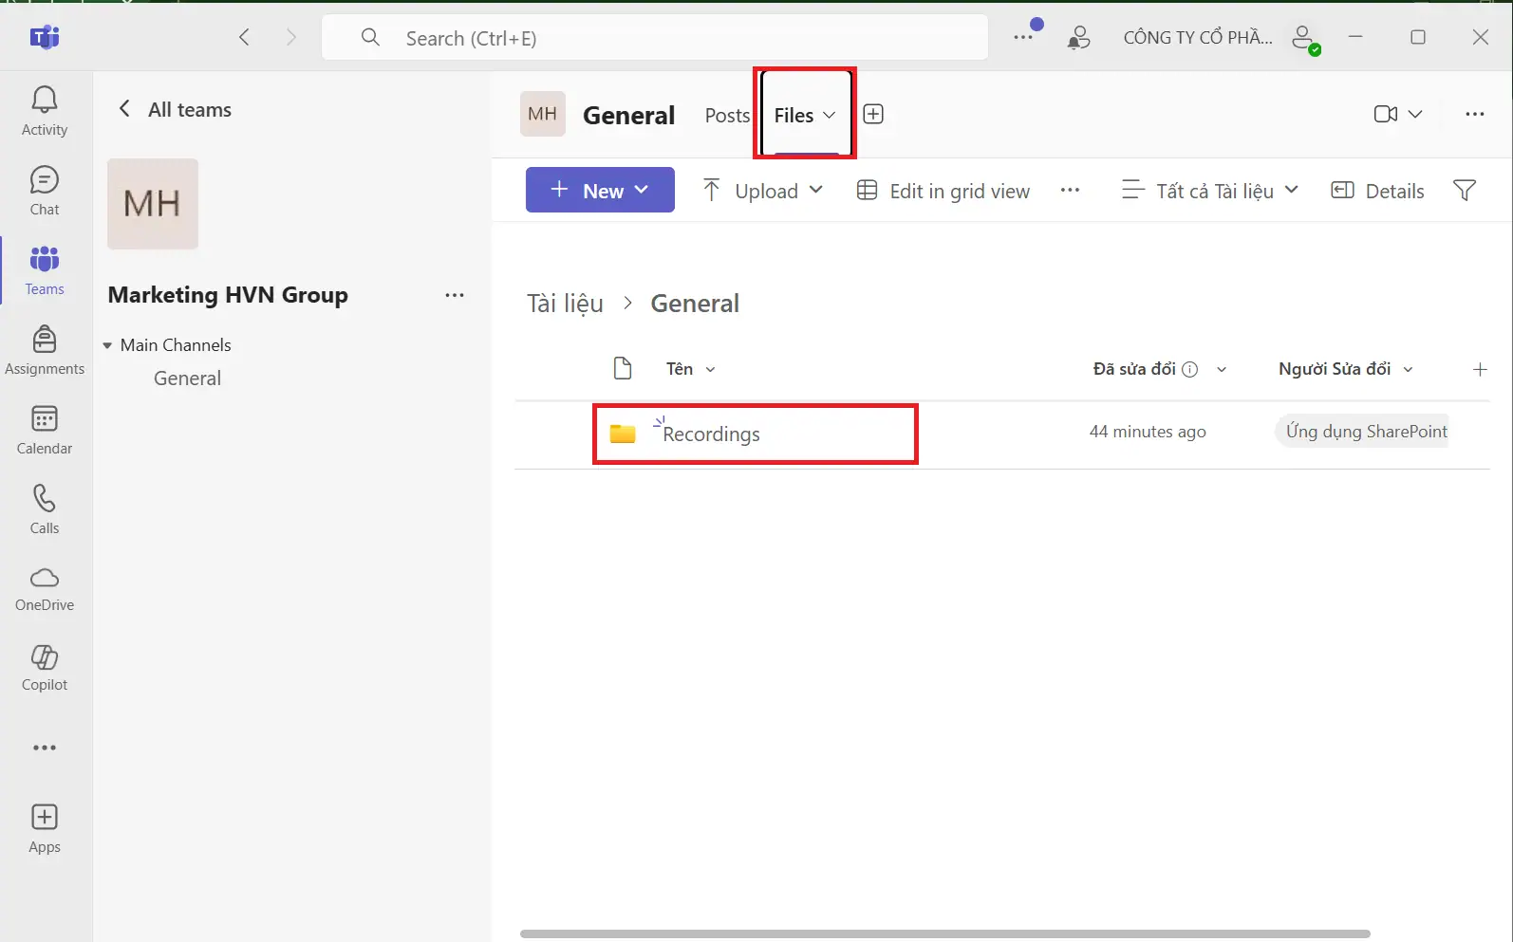Add a new tab with plus icon
The image size is (1513, 942).
click(x=873, y=115)
